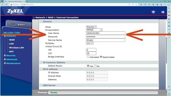
Task: Select the Welcome to the Web-Based browser tab
Action: [x=15, y=1]
